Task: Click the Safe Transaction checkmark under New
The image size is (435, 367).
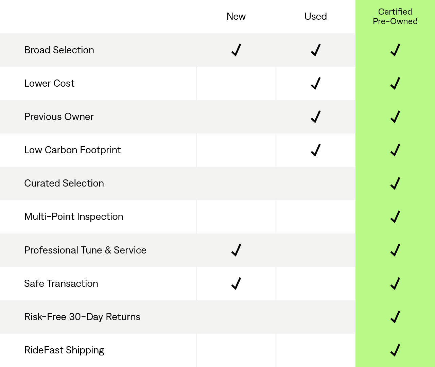Action: coord(236,283)
